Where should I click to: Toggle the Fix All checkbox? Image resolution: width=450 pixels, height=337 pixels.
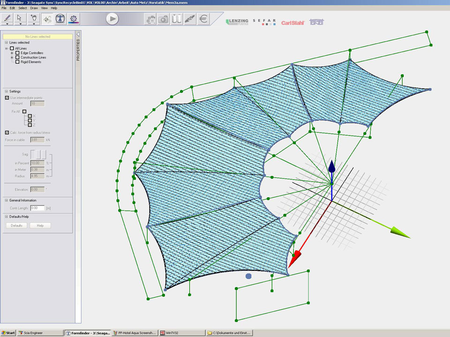(24, 111)
